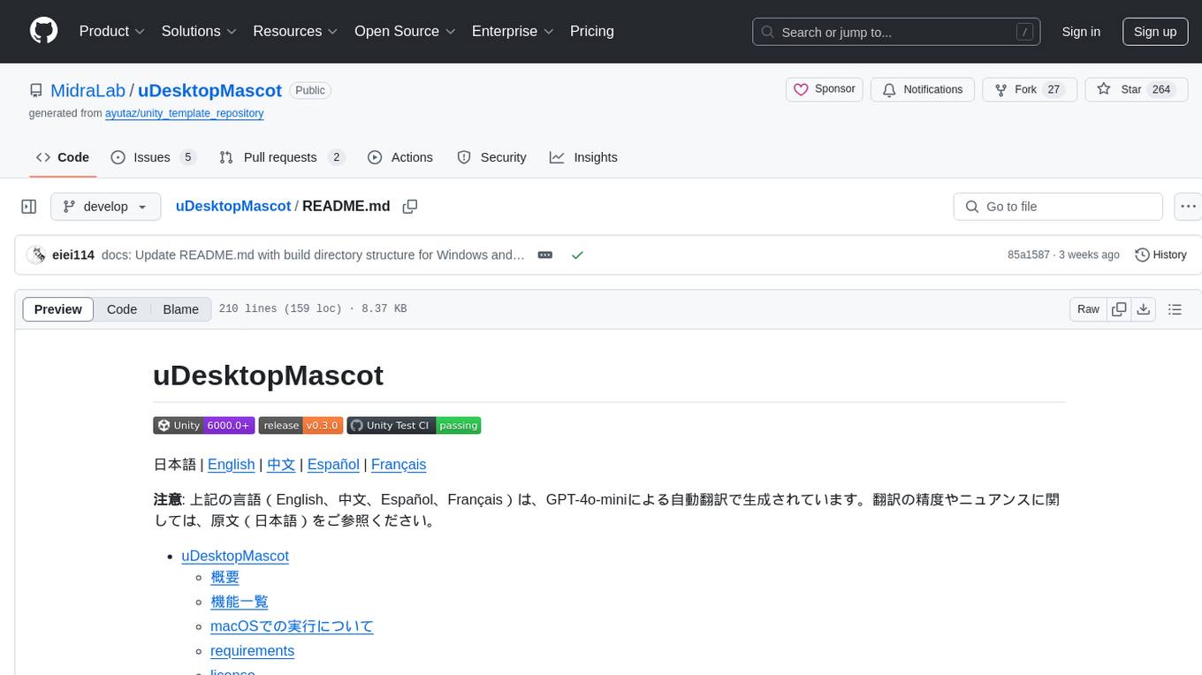1202x675 pixels.
Task: Jump to the 概要 section
Action: pyautogui.click(x=224, y=577)
